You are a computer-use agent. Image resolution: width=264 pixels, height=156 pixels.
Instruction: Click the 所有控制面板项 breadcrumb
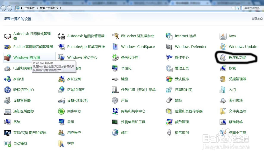tap(49, 8)
